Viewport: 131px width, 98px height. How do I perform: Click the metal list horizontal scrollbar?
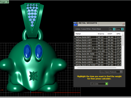(x=97, y=68)
